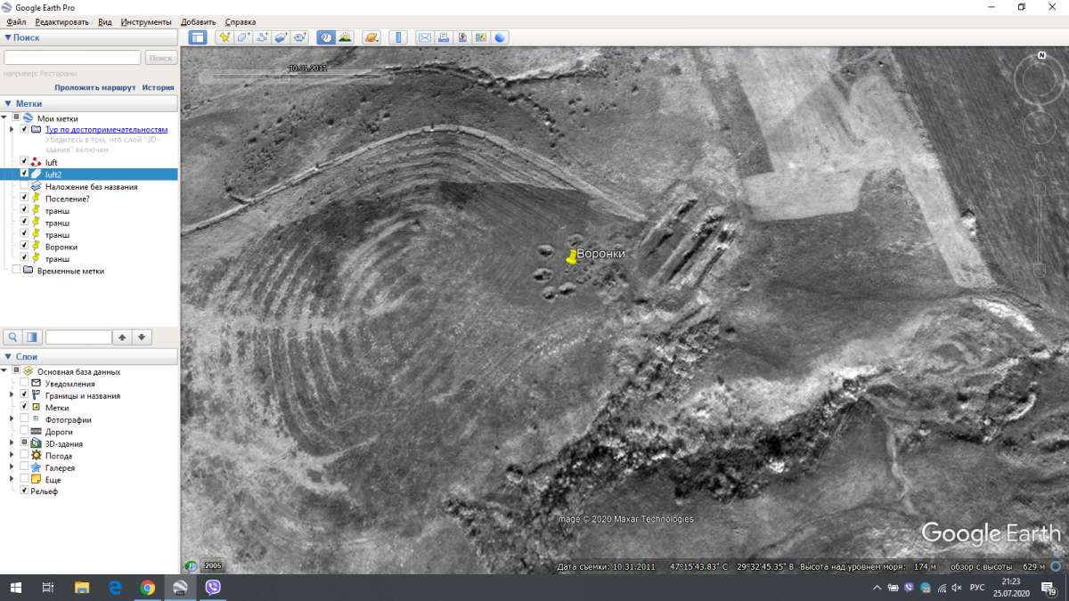Click the История link
Screen dimensions: 1069x601
(x=158, y=88)
